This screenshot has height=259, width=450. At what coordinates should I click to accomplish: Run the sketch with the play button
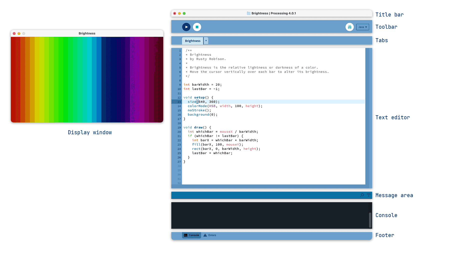pos(186,27)
